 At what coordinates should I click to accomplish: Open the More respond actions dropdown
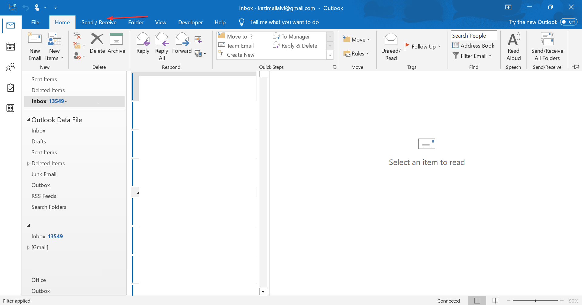[200, 54]
